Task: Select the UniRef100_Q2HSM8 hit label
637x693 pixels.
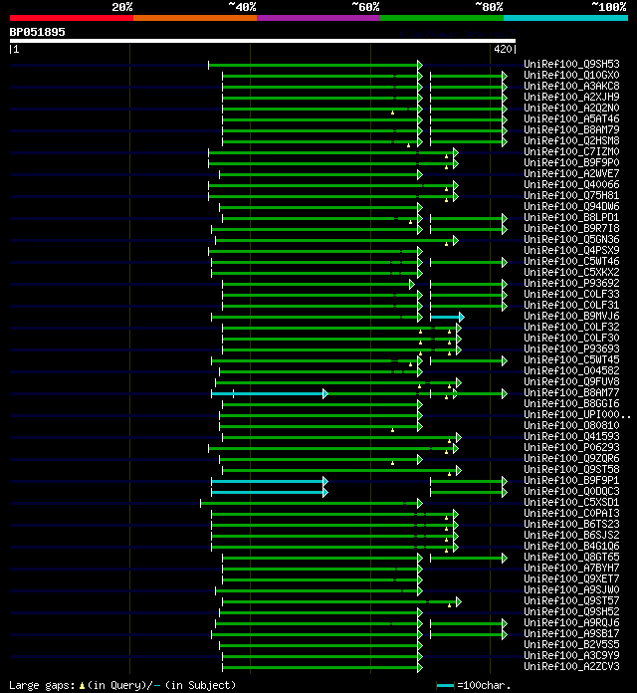Action: pos(571,141)
